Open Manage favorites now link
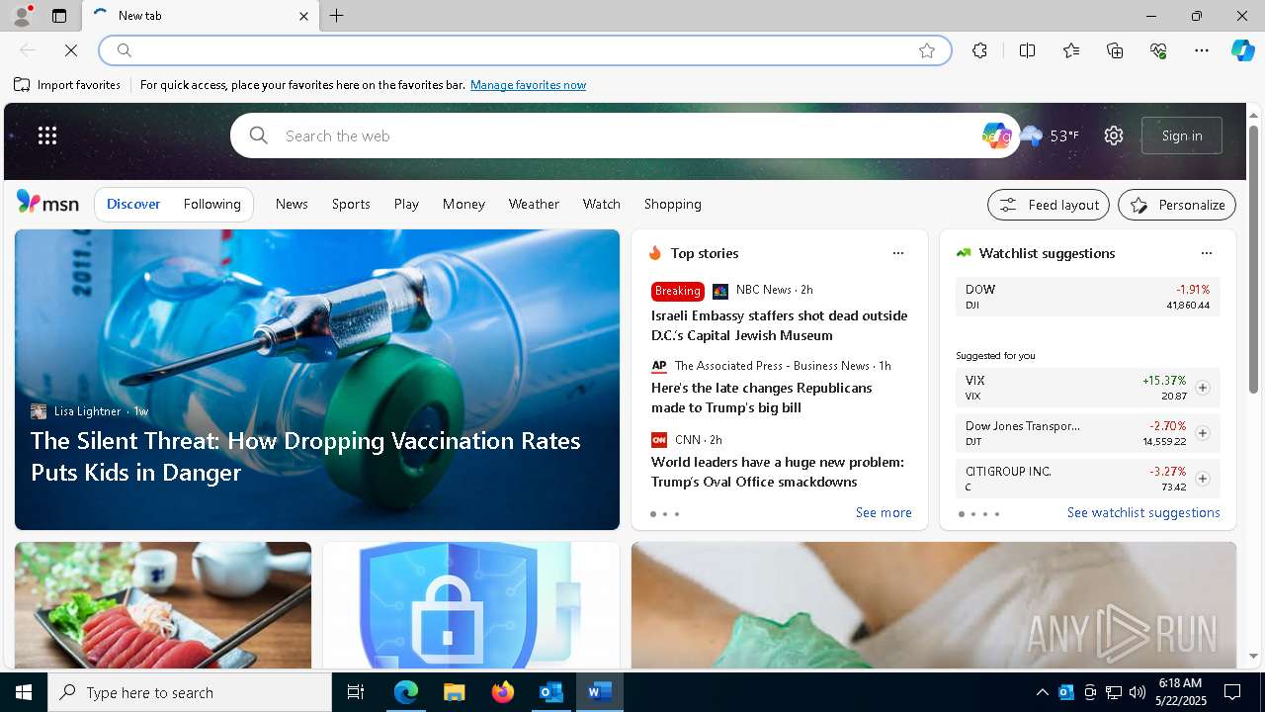This screenshot has height=712, width=1265. (528, 85)
